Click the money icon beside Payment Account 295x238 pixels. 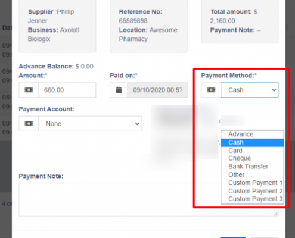click(x=29, y=124)
